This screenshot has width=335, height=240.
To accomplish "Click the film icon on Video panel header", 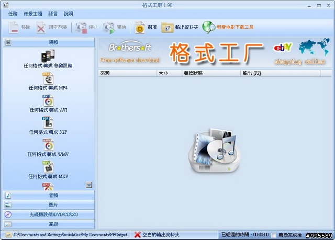I will click(8, 42).
